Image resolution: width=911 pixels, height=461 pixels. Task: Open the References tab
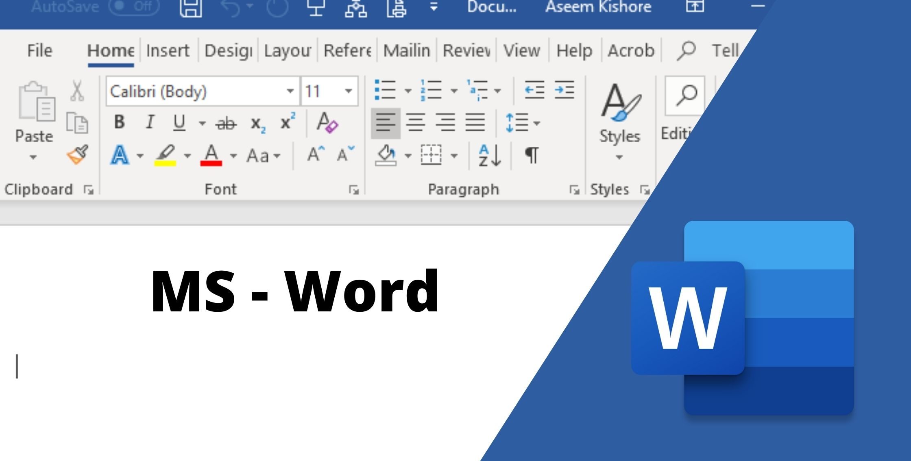347,51
